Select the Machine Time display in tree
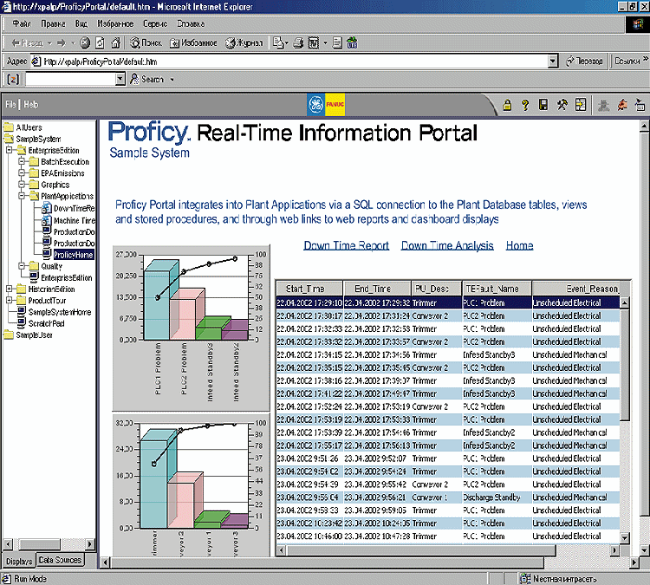This screenshot has height=585, width=650. pyautogui.click(x=75, y=221)
